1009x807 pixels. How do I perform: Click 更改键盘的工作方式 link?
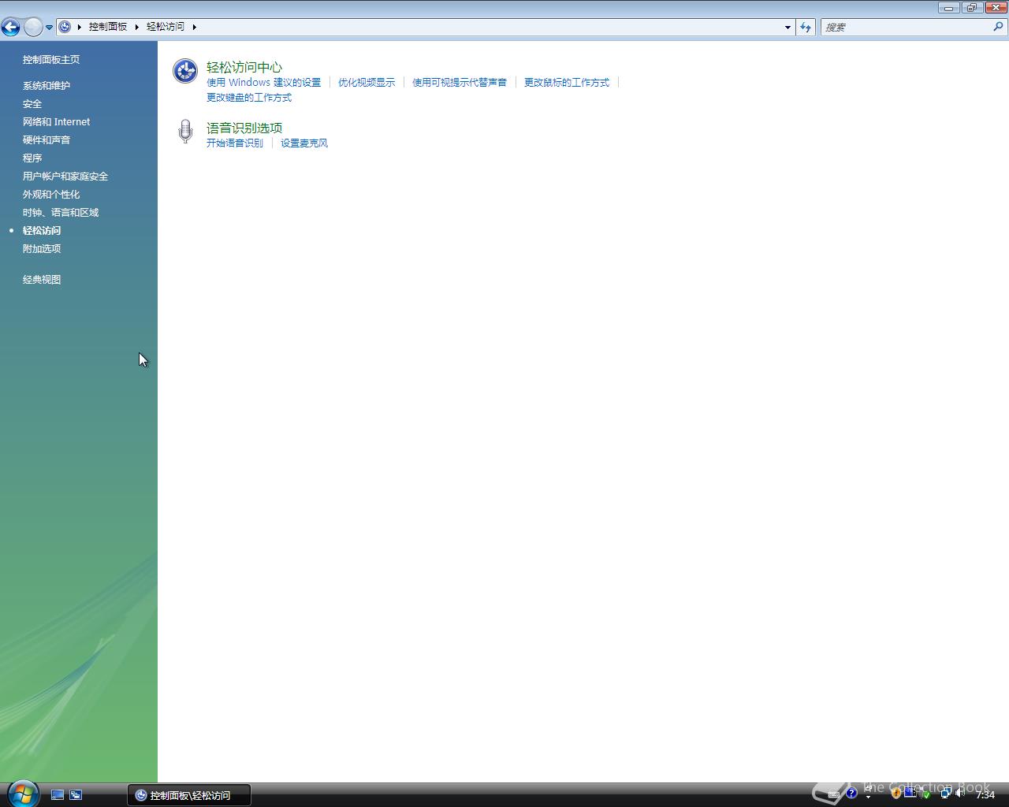(249, 98)
